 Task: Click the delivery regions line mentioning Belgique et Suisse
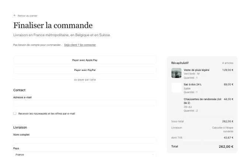point(62,35)
